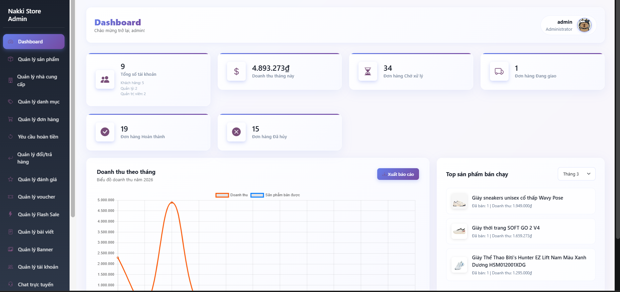This screenshot has width=620, height=292.
Task: Click the checkmark completed orders icon
Action: pyautogui.click(x=105, y=132)
